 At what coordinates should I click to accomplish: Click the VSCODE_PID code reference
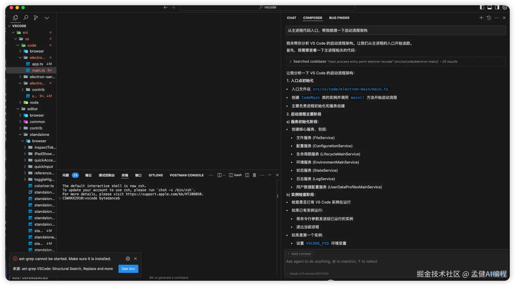pyautogui.click(x=317, y=243)
